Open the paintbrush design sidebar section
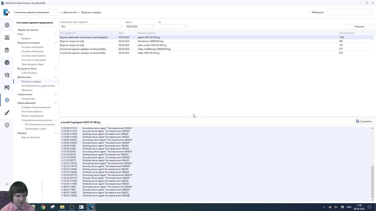376x211 pixels. point(7,113)
